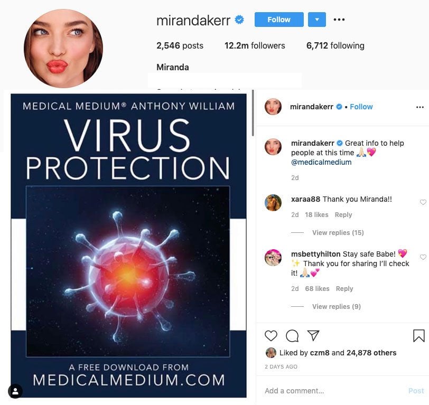This screenshot has height=405, width=429.
Task: Click the tagged people icon on the image
Action: click(15, 391)
